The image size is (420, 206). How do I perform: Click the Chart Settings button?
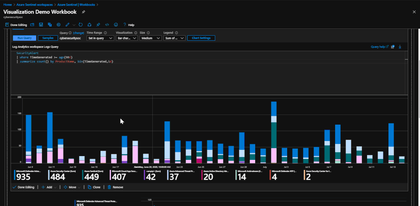(x=201, y=38)
